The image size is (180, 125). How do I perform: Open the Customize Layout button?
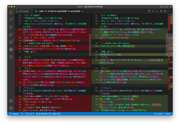click(x=171, y=7)
